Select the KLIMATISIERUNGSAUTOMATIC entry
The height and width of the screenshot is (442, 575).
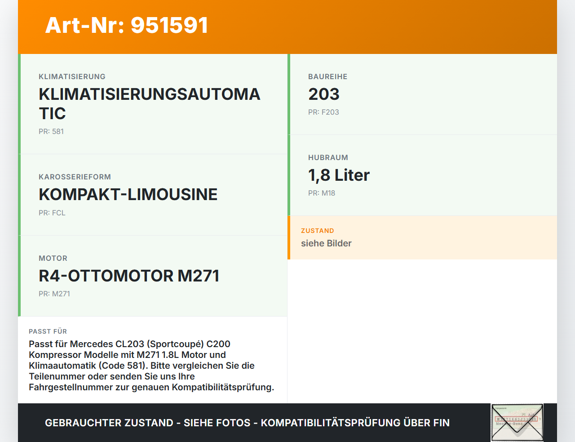(x=150, y=103)
